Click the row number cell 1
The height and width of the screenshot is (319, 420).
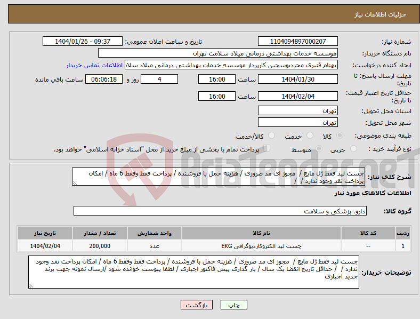(403, 246)
